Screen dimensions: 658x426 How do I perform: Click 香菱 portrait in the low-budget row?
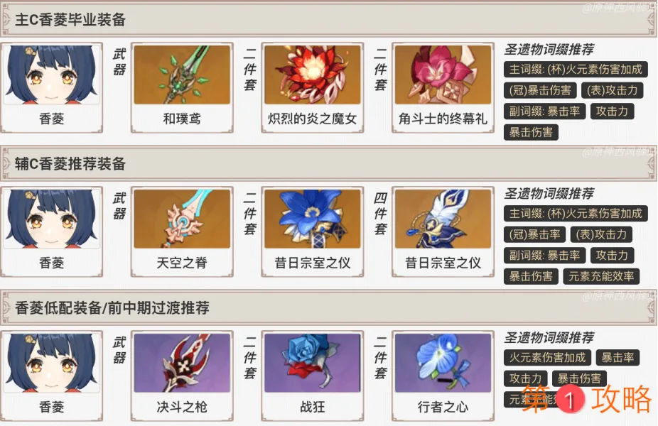tap(52, 363)
